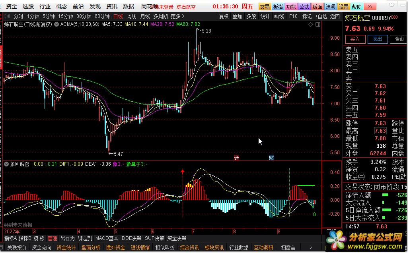The width and height of the screenshot is (409, 253).
Task: Select the 日线 daily period
Action: pyautogui.click(x=118, y=16)
